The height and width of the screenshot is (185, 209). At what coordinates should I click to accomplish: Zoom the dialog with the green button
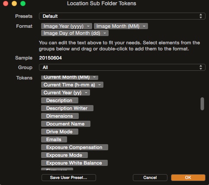coord(23,3)
